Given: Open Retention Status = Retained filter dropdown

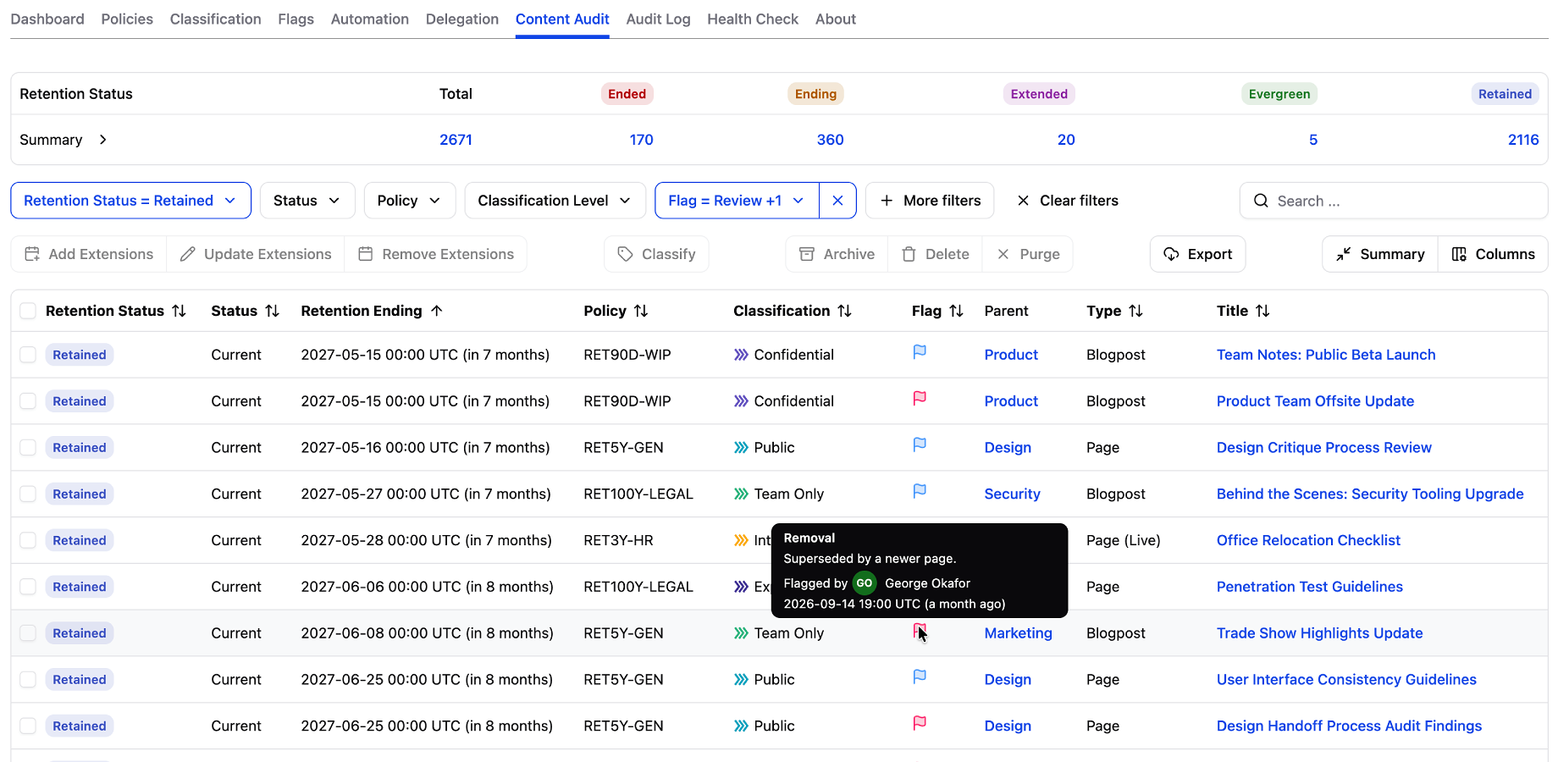Looking at the screenshot, I should [130, 201].
